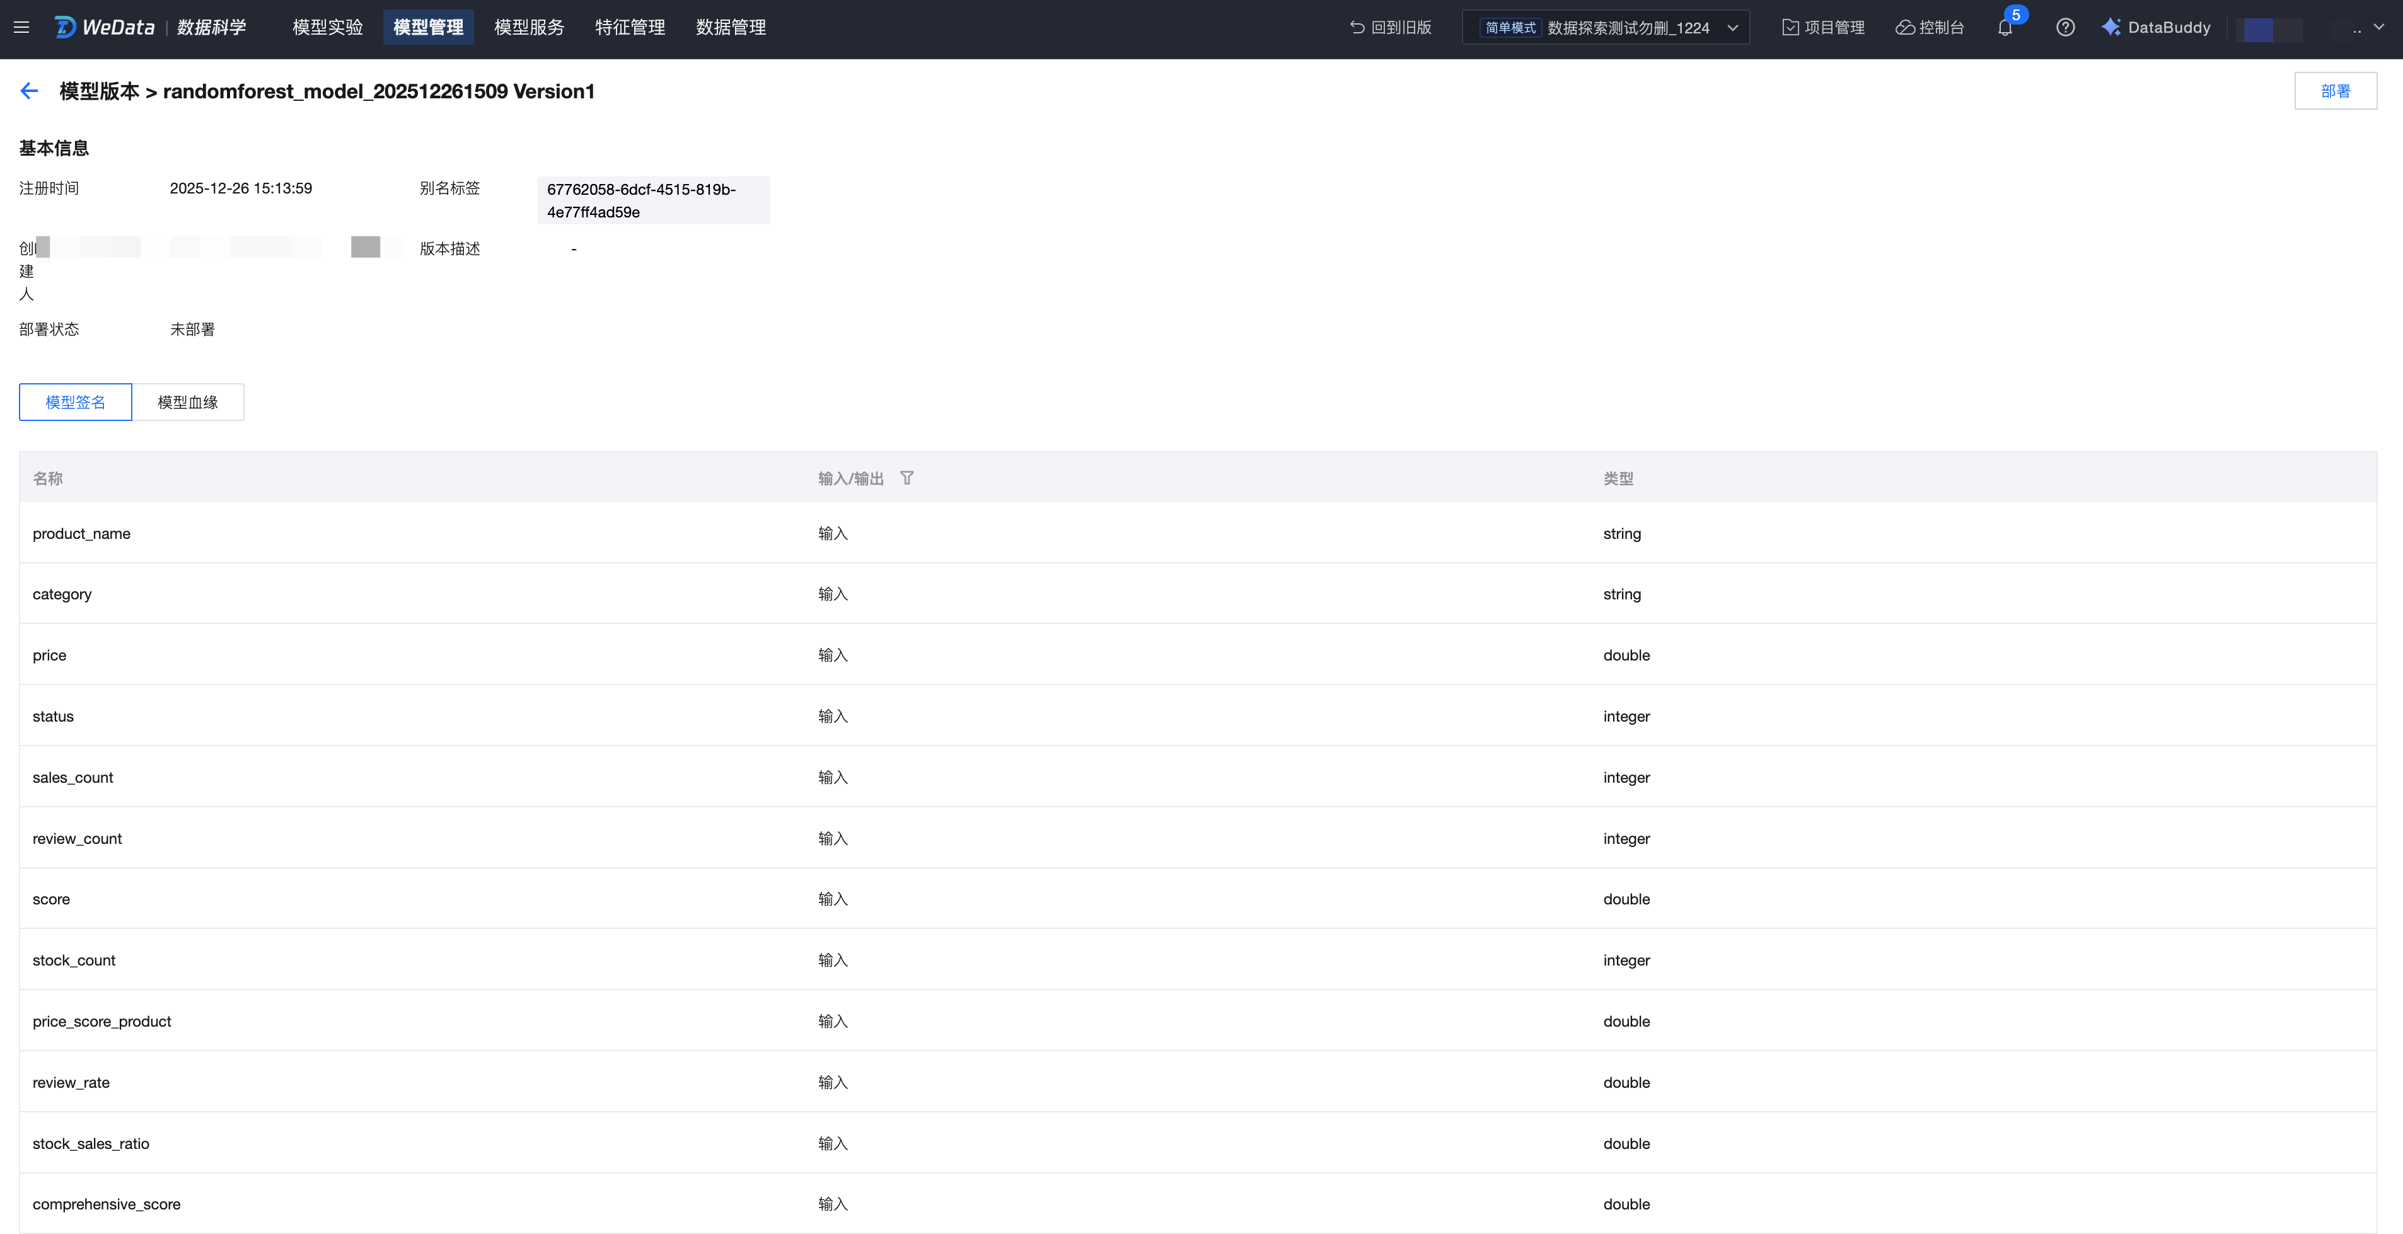This screenshot has width=2403, height=1234.
Task: Click the WeData logo icon
Action: (x=66, y=27)
